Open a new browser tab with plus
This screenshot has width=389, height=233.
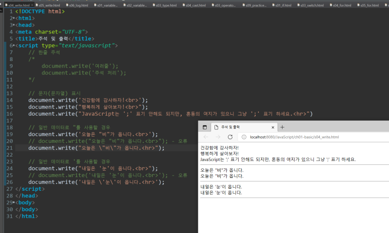point(283,127)
